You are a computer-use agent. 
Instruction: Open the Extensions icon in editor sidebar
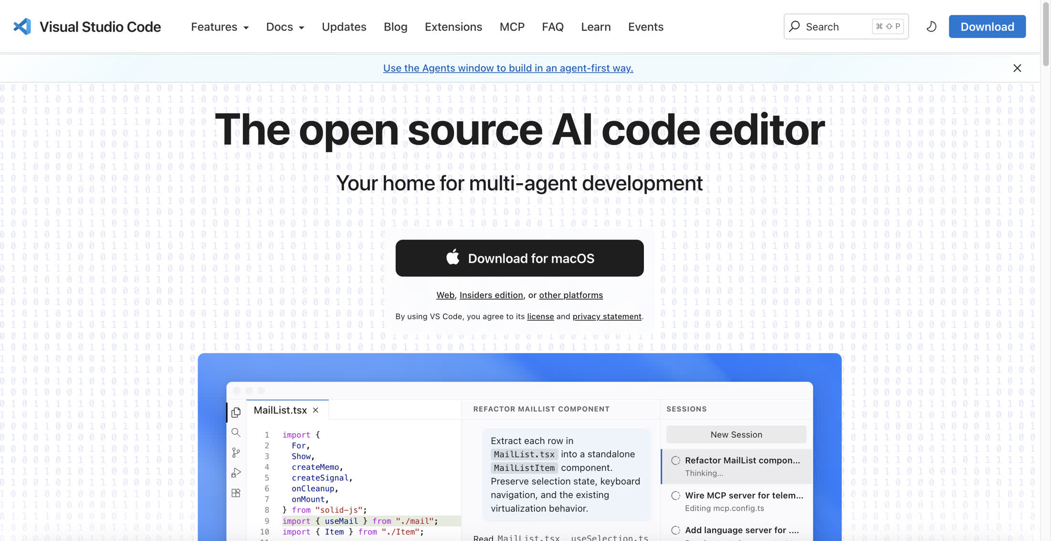coord(236,493)
